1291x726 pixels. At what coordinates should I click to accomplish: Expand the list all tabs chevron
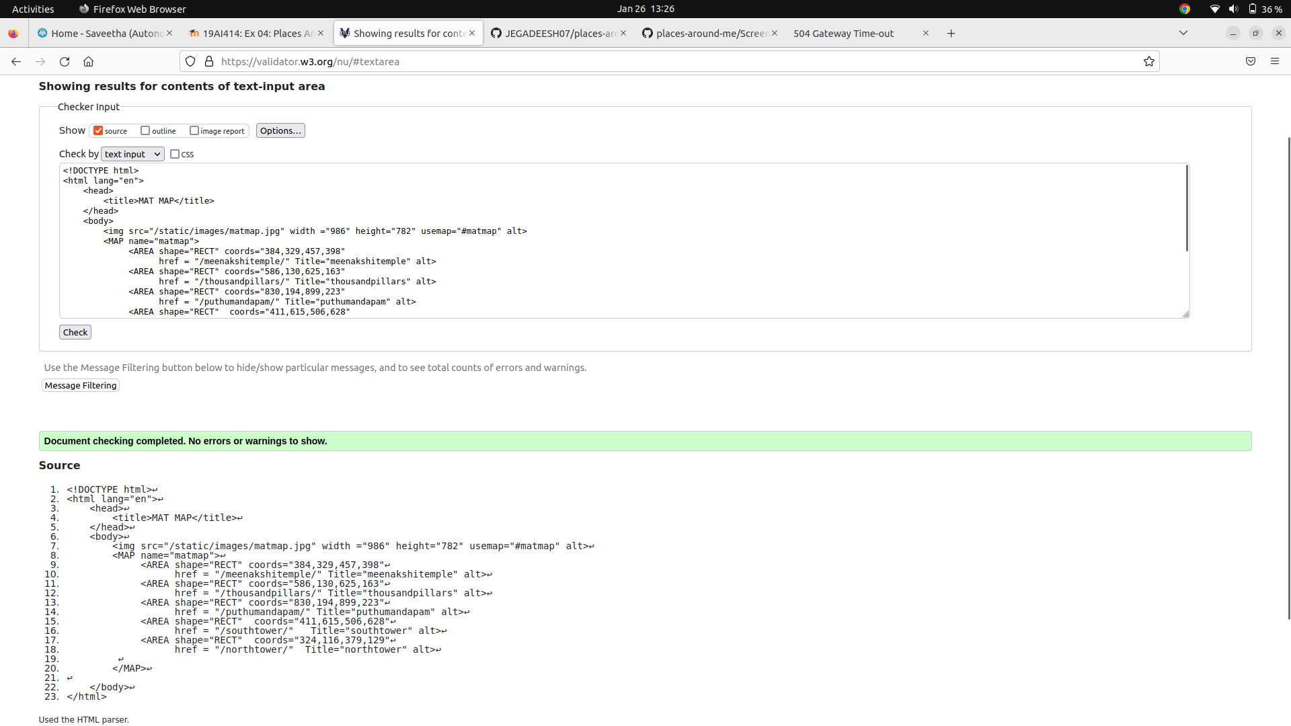pyautogui.click(x=1183, y=33)
